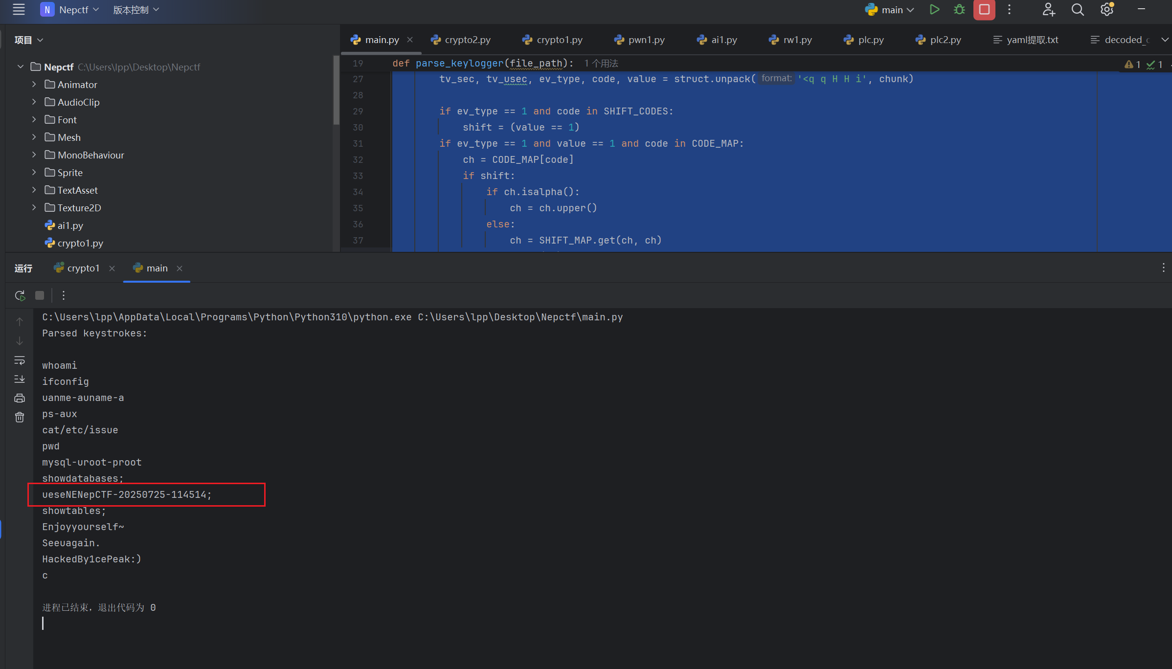Open Search Everywhere magnifier icon

1078,10
